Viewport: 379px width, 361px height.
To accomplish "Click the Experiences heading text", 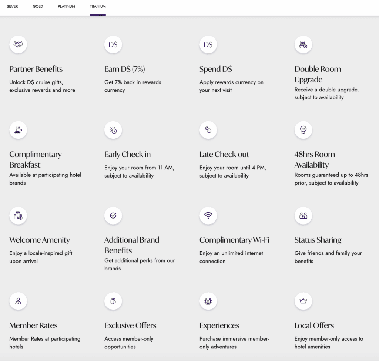I will point(219,325).
